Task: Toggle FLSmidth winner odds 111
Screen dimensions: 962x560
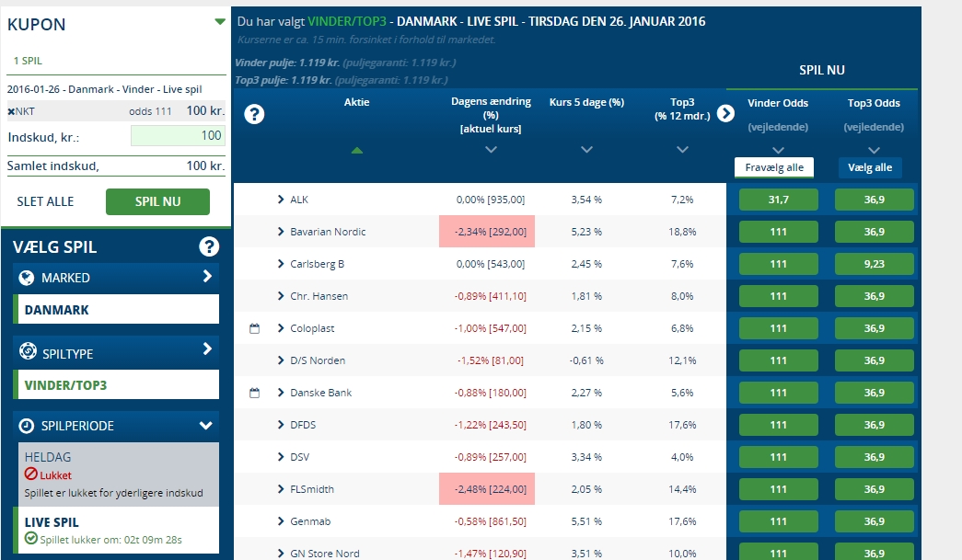Action: 779,489
